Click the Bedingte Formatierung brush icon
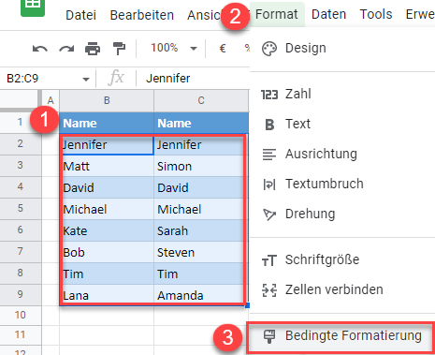 pyautogui.click(x=269, y=336)
